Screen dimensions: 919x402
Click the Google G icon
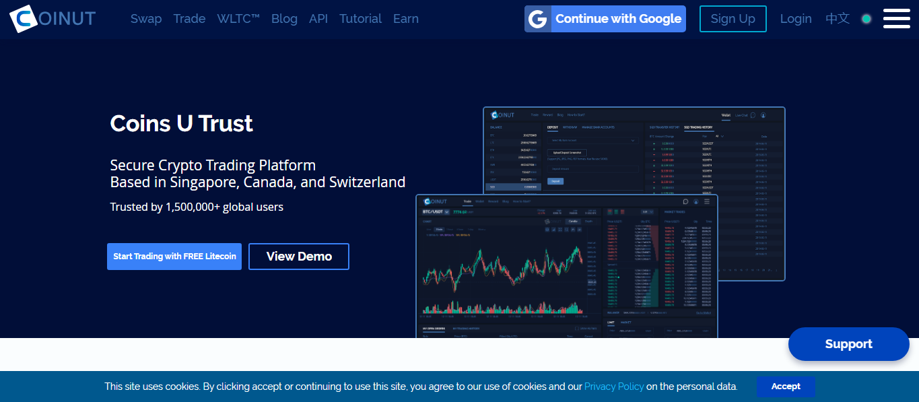tap(537, 19)
